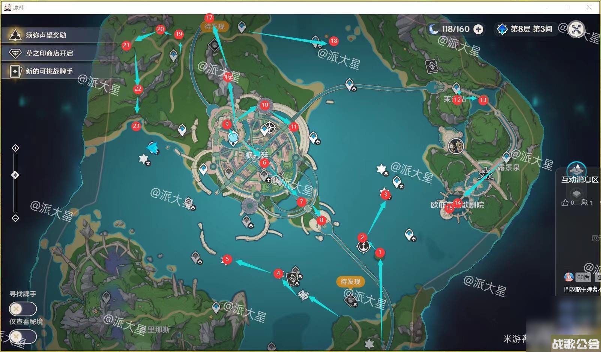
Task: Close the map using the top-right round button
Action: (x=576, y=29)
